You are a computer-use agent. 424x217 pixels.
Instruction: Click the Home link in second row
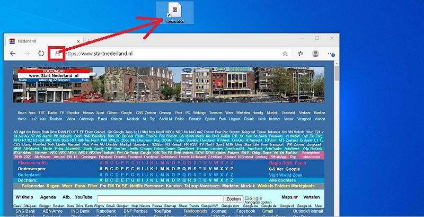(22, 119)
